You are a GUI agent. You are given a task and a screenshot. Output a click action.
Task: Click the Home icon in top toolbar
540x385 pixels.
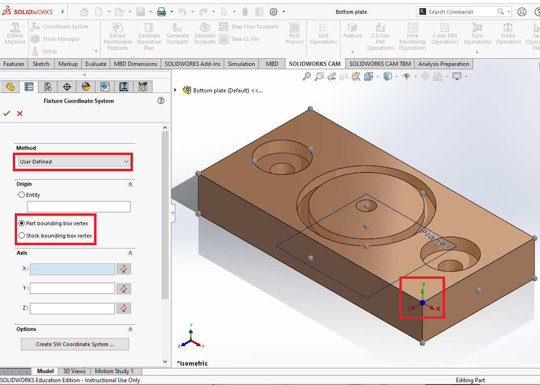[85, 12]
